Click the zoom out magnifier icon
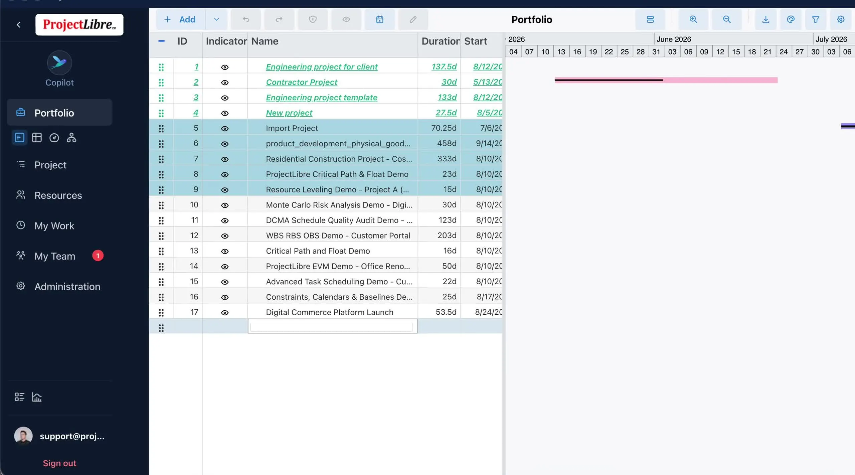 [x=727, y=19]
